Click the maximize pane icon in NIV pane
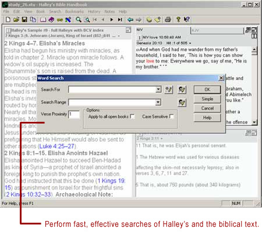 (x=254, y=30)
